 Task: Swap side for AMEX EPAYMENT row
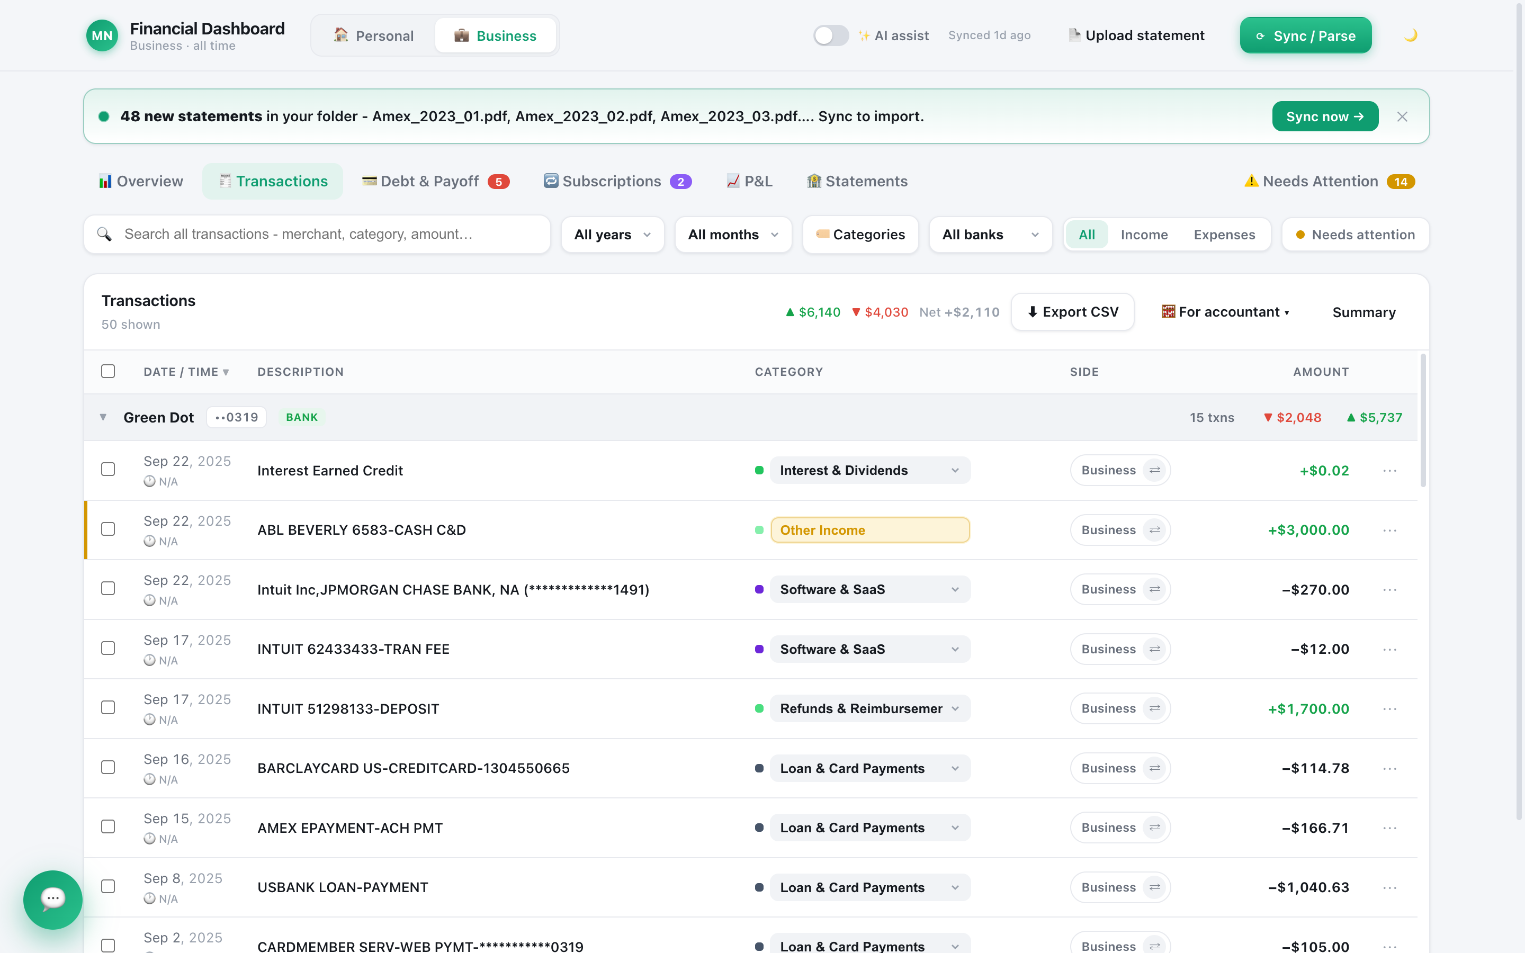(1154, 828)
